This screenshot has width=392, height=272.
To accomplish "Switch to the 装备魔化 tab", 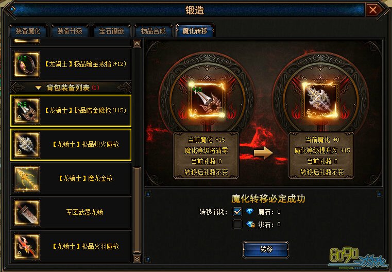I will tap(28, 31).
